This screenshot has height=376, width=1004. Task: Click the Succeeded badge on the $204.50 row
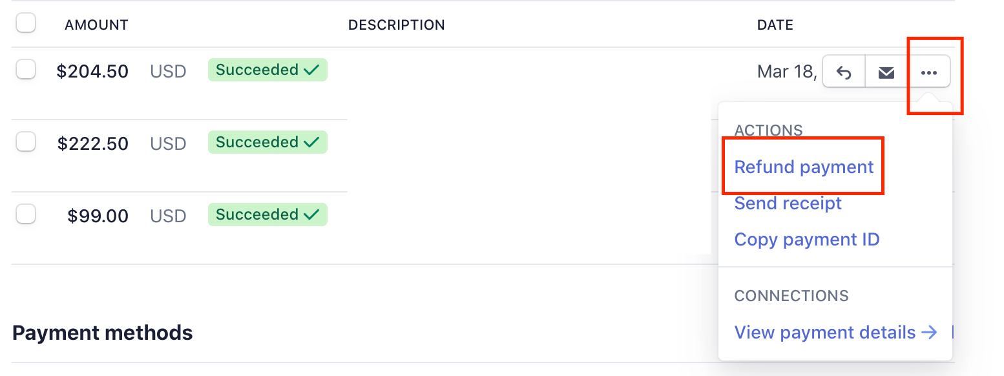(267, 70)
